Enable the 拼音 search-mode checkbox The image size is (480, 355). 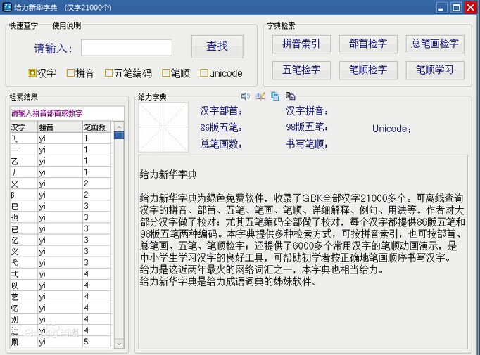(x=70, y=73)
